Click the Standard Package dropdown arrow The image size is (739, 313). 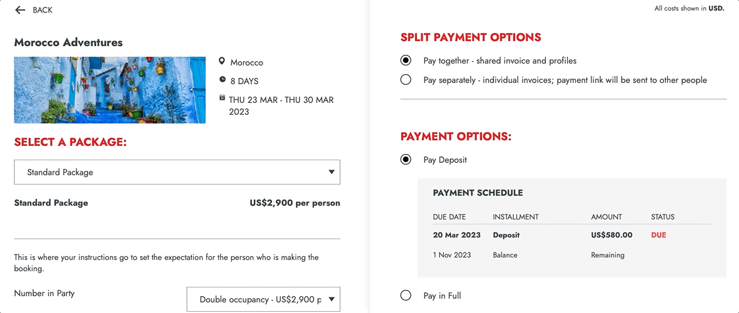[x=331, y=172]
